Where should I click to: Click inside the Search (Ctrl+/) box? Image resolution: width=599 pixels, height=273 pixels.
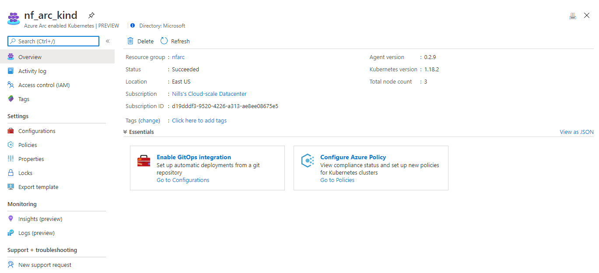(53, 41)
